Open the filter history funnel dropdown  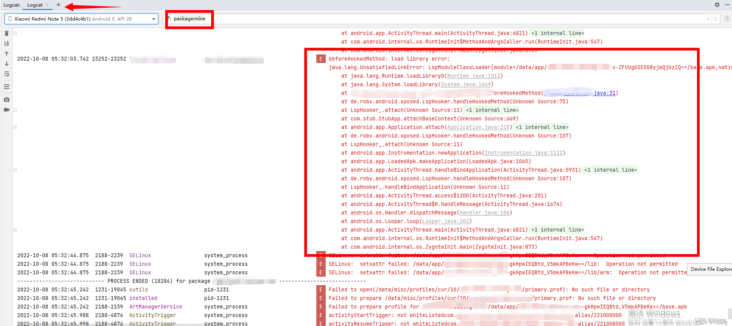pos(169,19)
